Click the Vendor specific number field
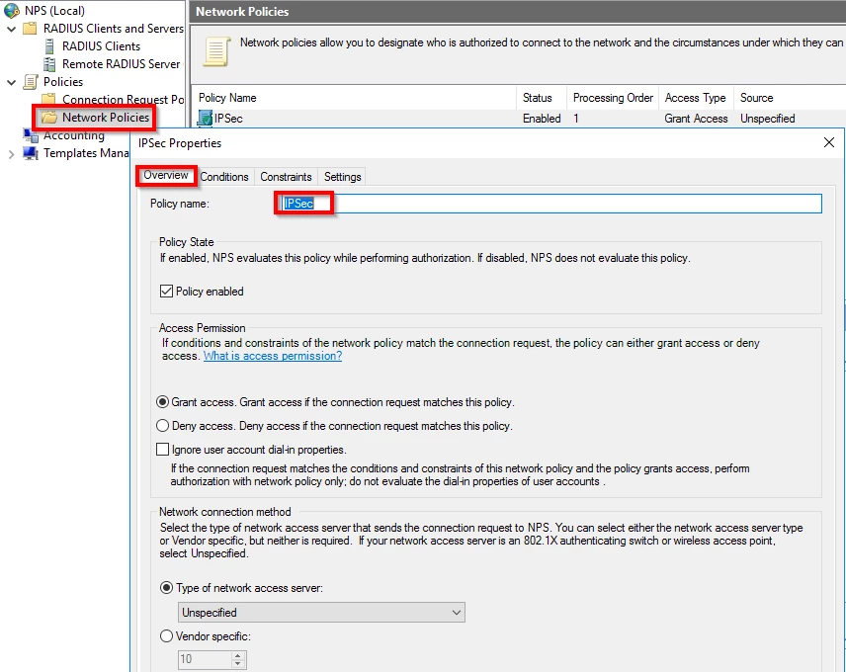Screen dimensions: 846x672 coord(205,659)
